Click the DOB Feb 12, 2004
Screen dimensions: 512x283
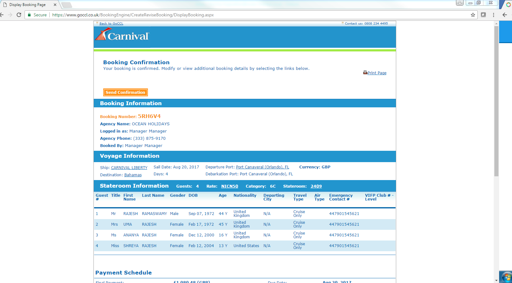click(201, 246)
